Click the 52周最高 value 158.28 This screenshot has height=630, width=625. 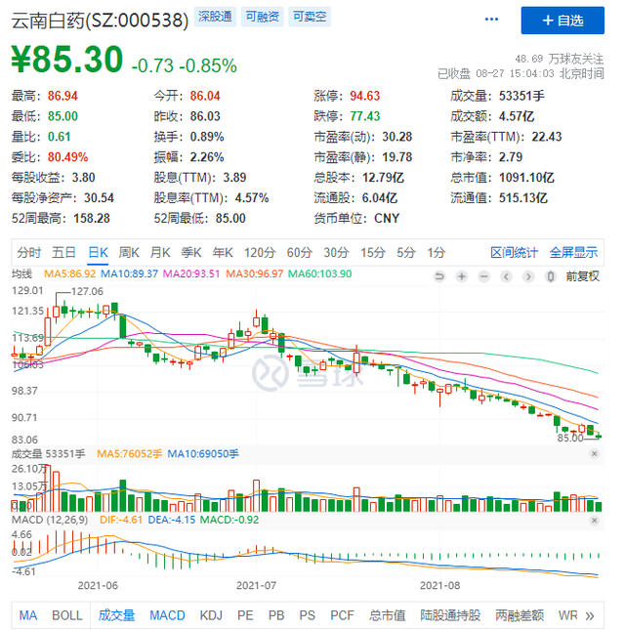[92, 219]
